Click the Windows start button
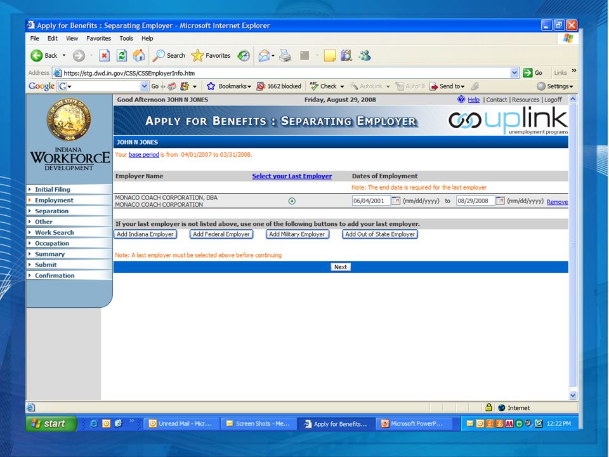Image resolution: width=609 pixels, height=457 pixels. click(51, 423)
